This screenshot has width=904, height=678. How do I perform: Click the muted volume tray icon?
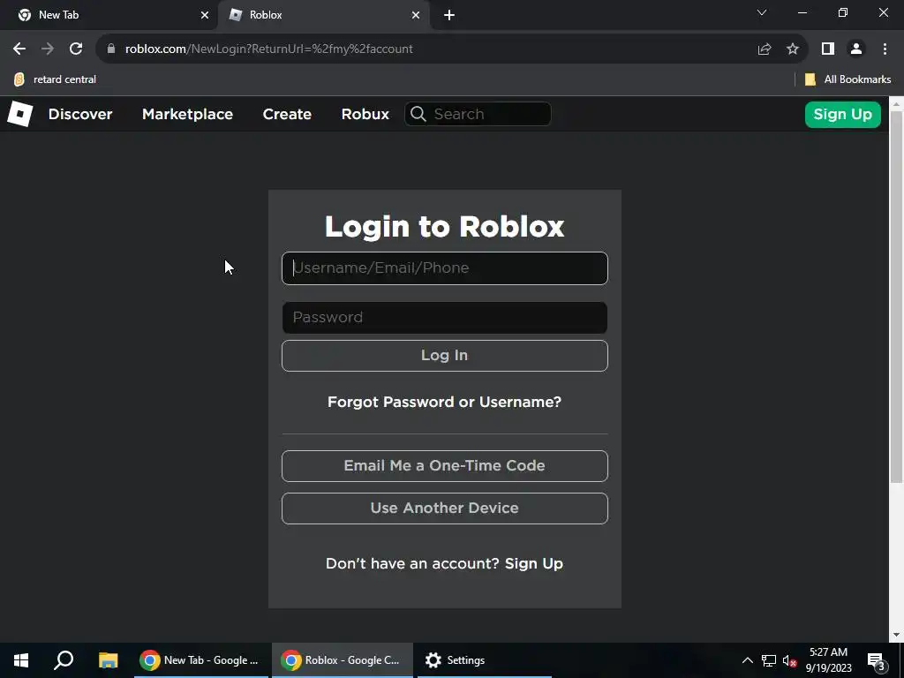(789, 660)
